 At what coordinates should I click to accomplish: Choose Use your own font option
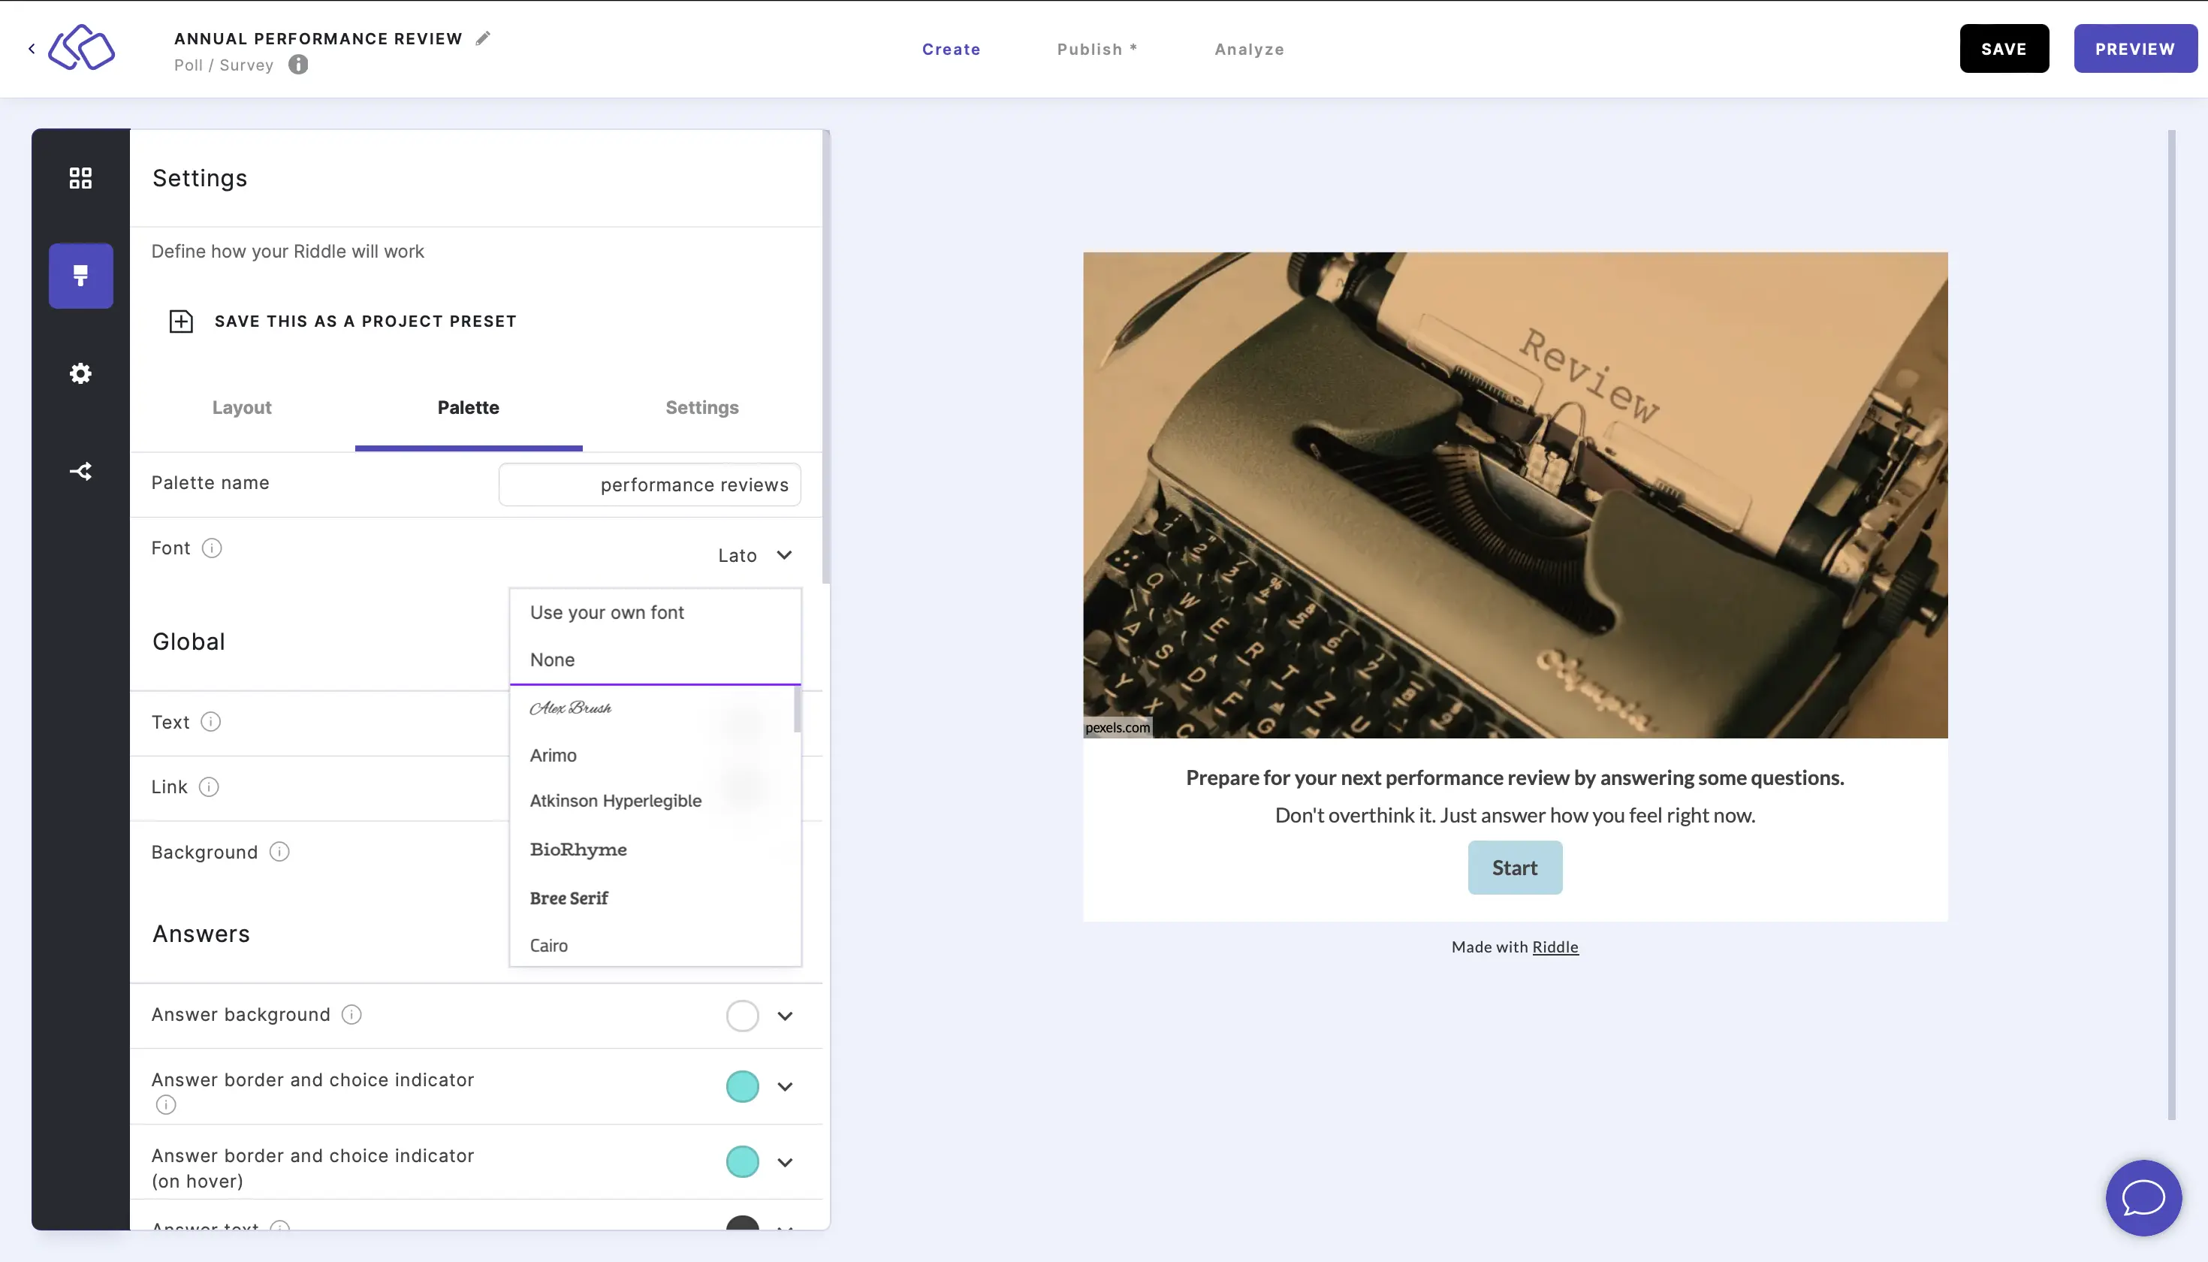click(607, 613)
